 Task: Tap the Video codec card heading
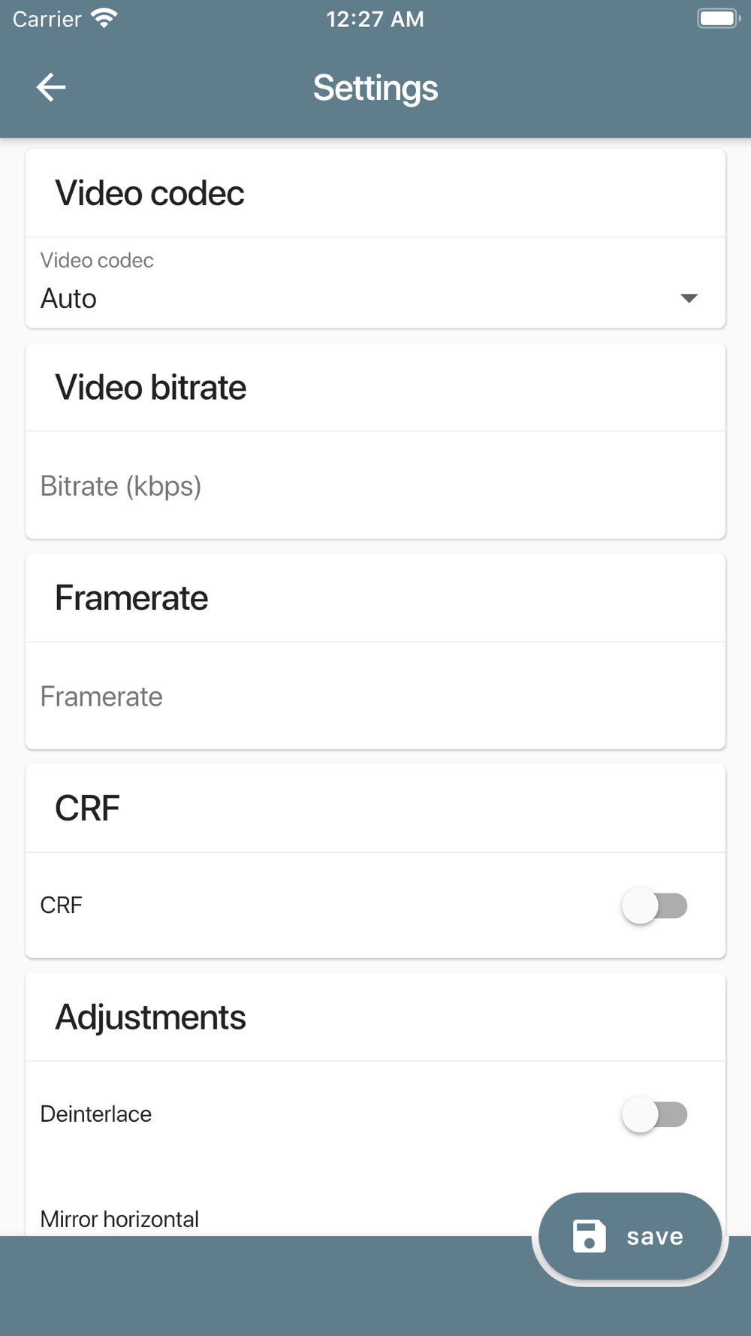click(149, 193)
